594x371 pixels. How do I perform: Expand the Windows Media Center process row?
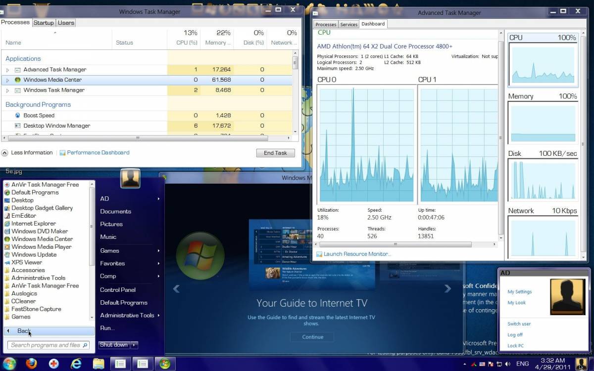pyautogui.click(x=7, y=80)
